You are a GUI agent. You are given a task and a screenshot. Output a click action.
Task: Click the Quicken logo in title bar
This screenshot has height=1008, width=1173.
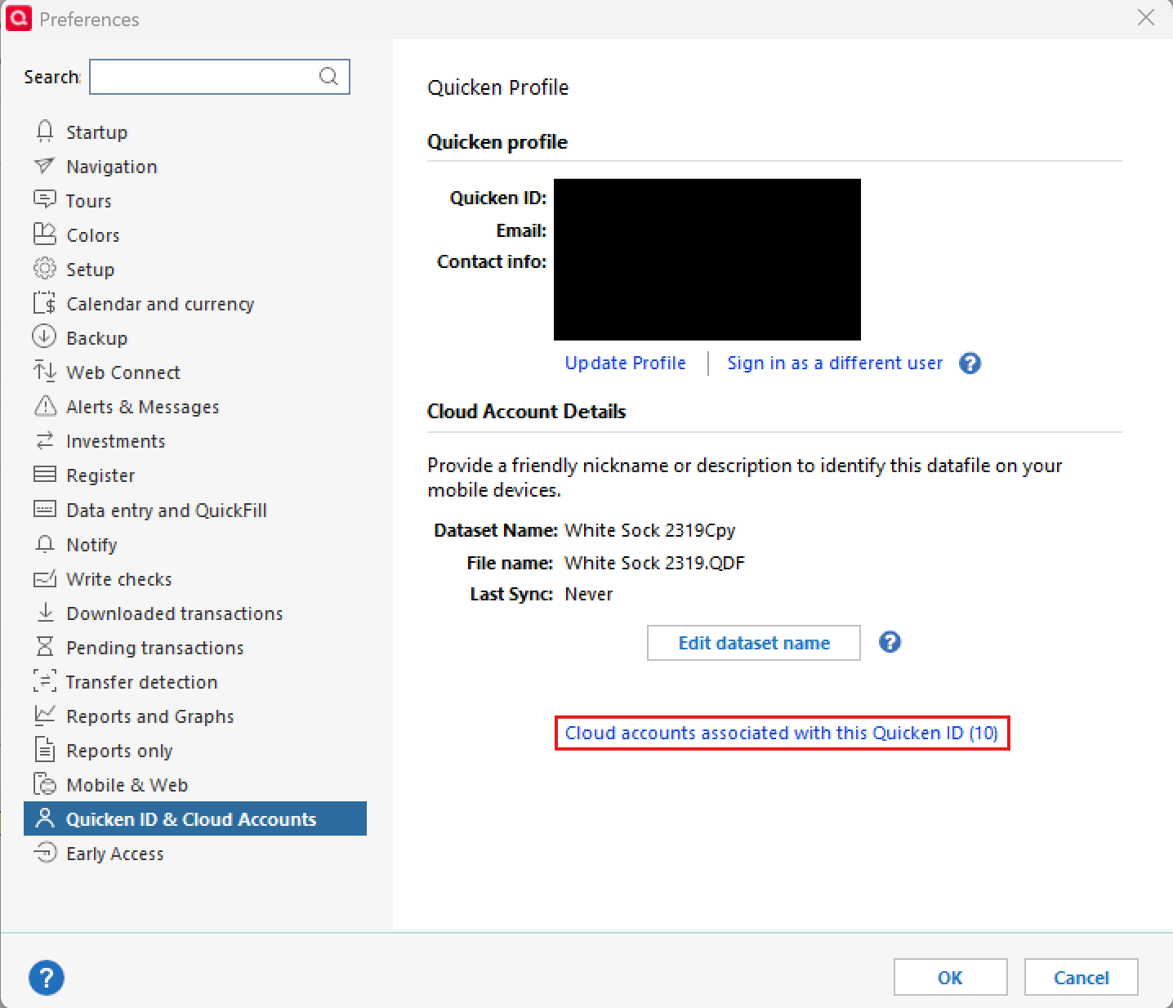click(x=18, y=18)
